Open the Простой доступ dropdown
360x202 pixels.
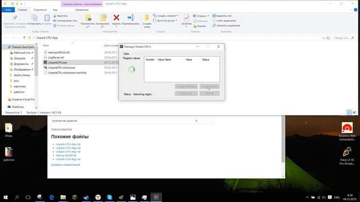[x=165, y=21]
